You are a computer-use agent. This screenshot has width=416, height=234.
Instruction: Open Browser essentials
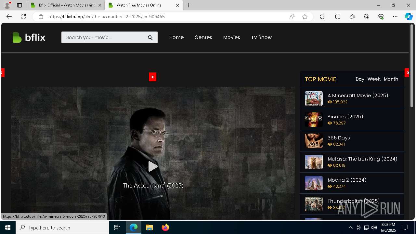pos(381,17)
